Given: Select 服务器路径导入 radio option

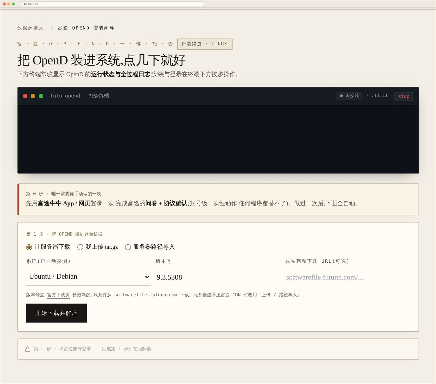Looking at the screenshot, I should tap(128, 247).
